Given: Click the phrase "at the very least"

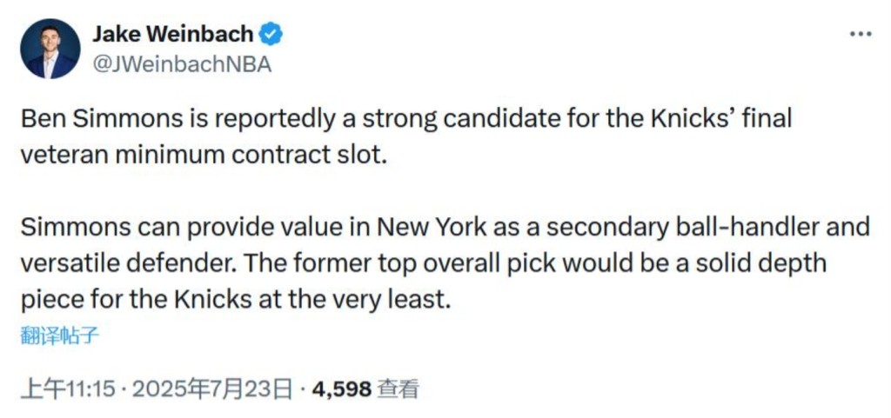Looking at the screenshot, I should (x=364, y=298).
